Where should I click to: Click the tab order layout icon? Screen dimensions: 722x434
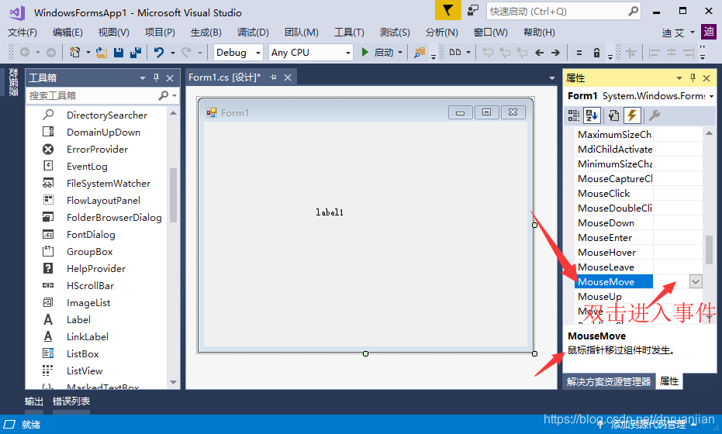(x=455, y=53)
